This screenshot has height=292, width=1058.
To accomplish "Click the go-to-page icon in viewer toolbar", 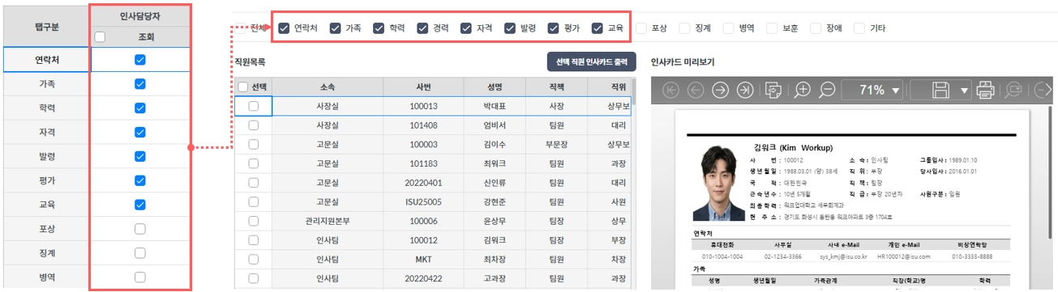I will click(773, 90).
